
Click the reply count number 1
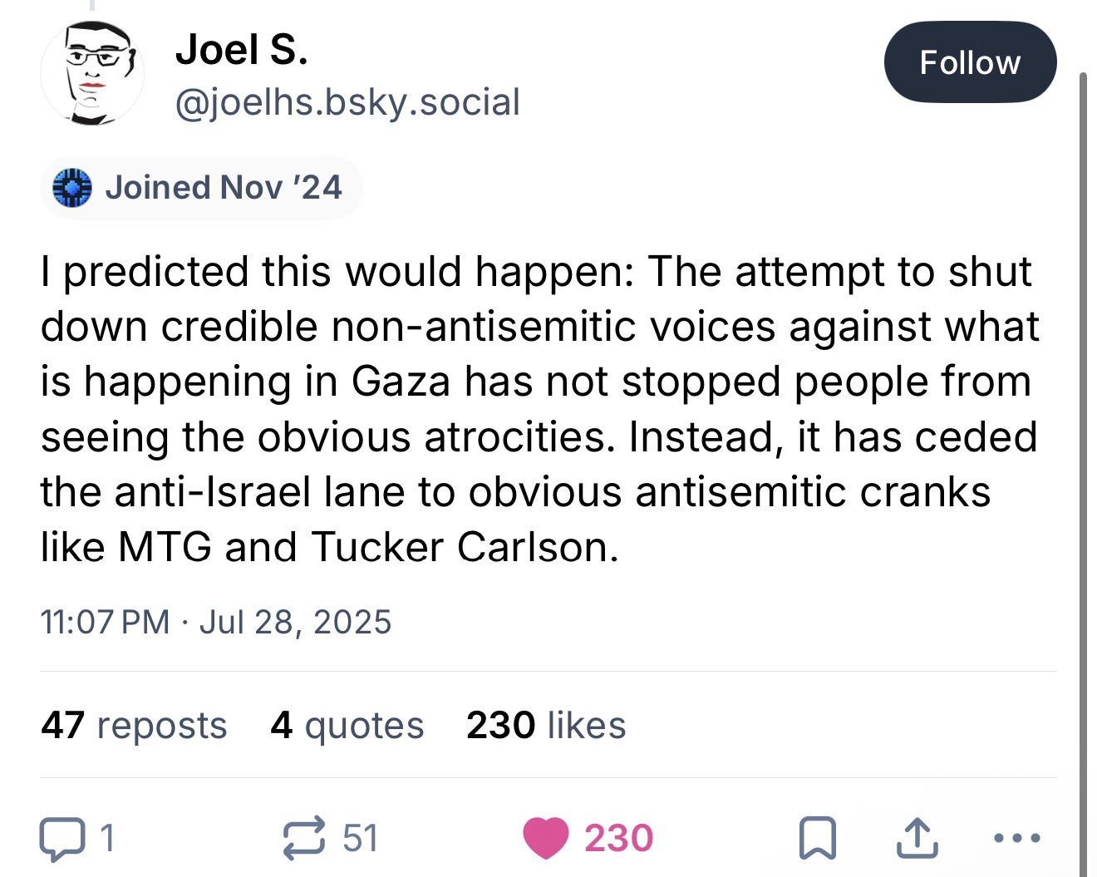(106, 838)
